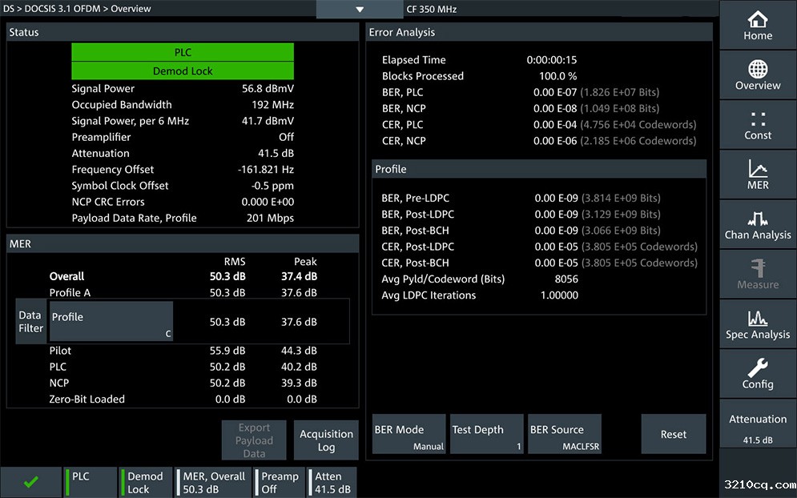Open BER Source MACLFSR selector

coord(564,435)
